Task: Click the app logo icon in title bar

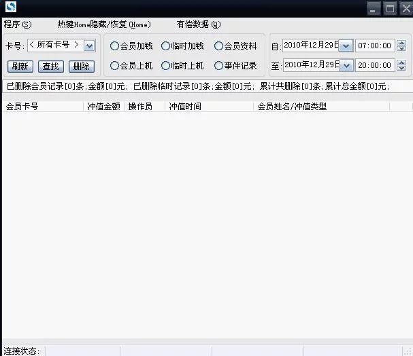Action: 10,8
